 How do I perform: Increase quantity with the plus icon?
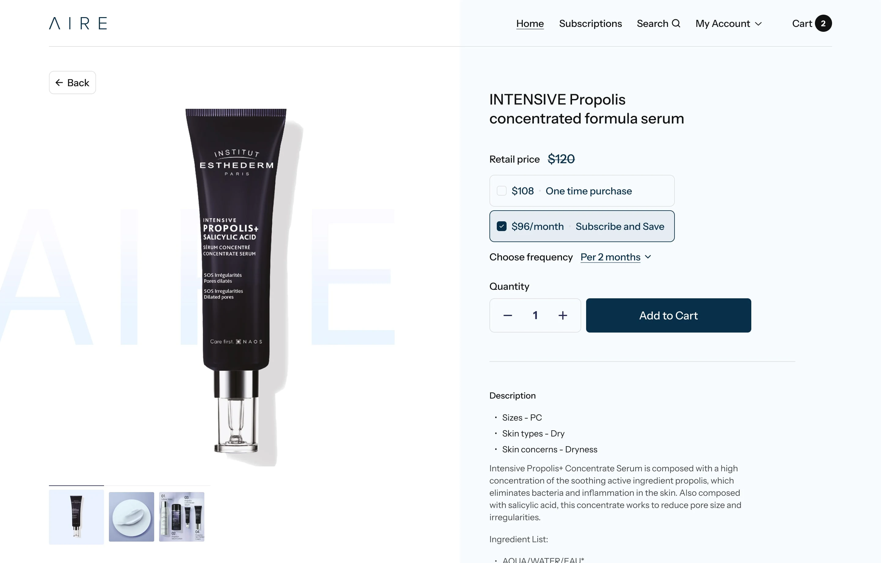coord(563,315)
